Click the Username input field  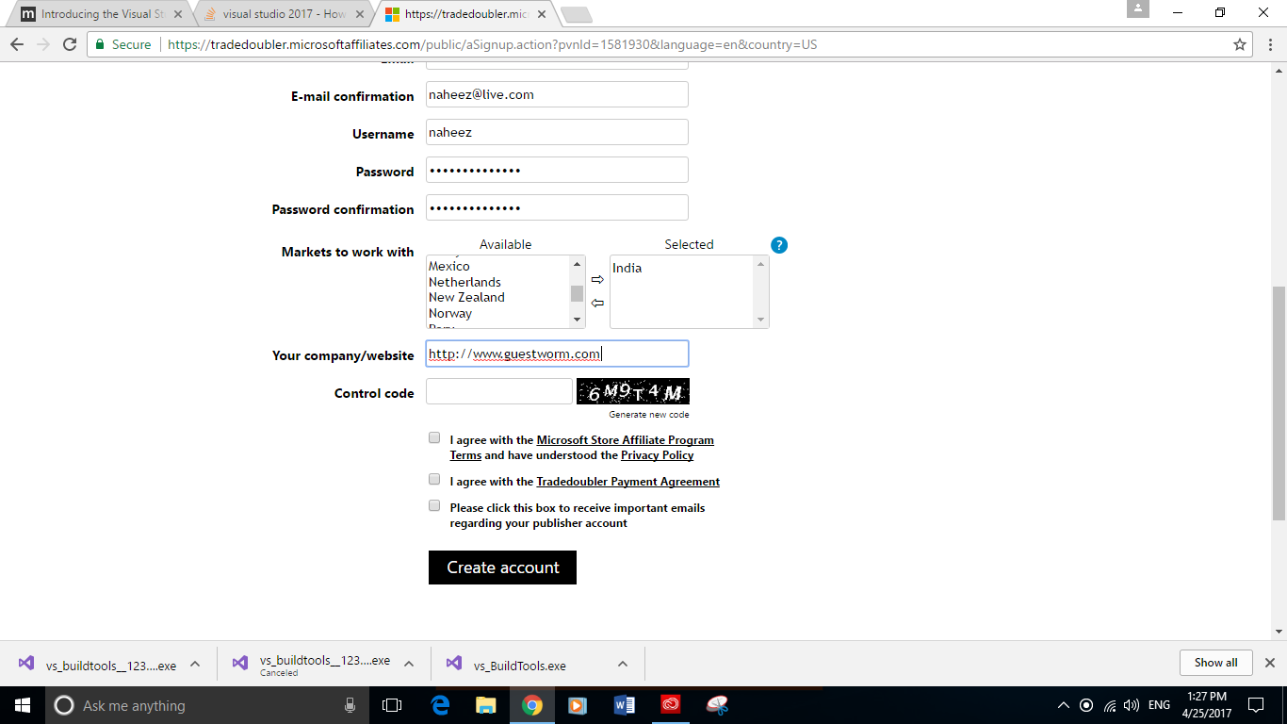[557, 132]
